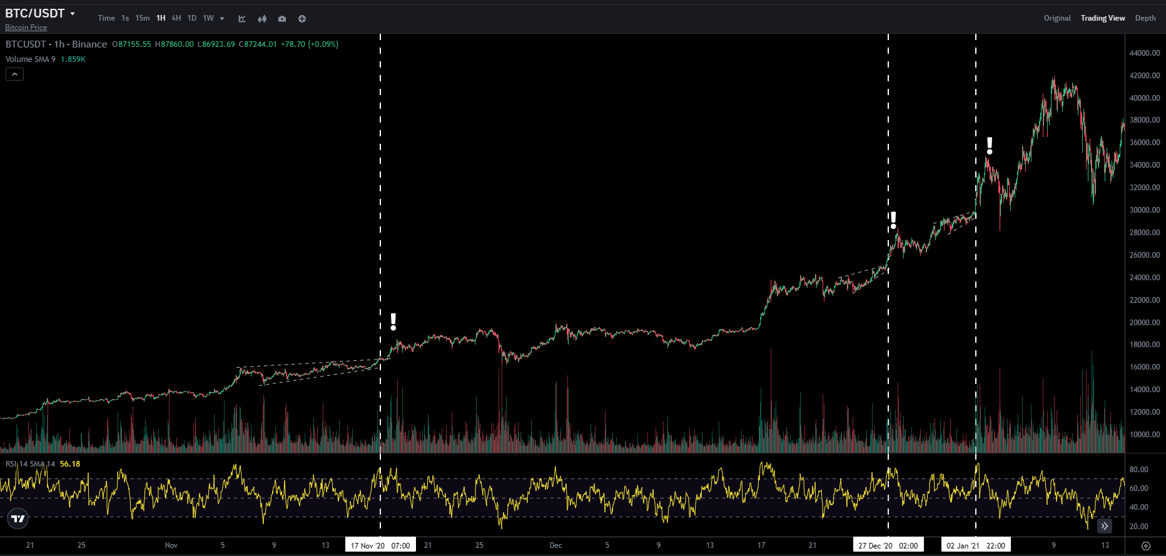Select the 1W timeframe
This screenshot has height=556, width=1166.
[208, 18]
